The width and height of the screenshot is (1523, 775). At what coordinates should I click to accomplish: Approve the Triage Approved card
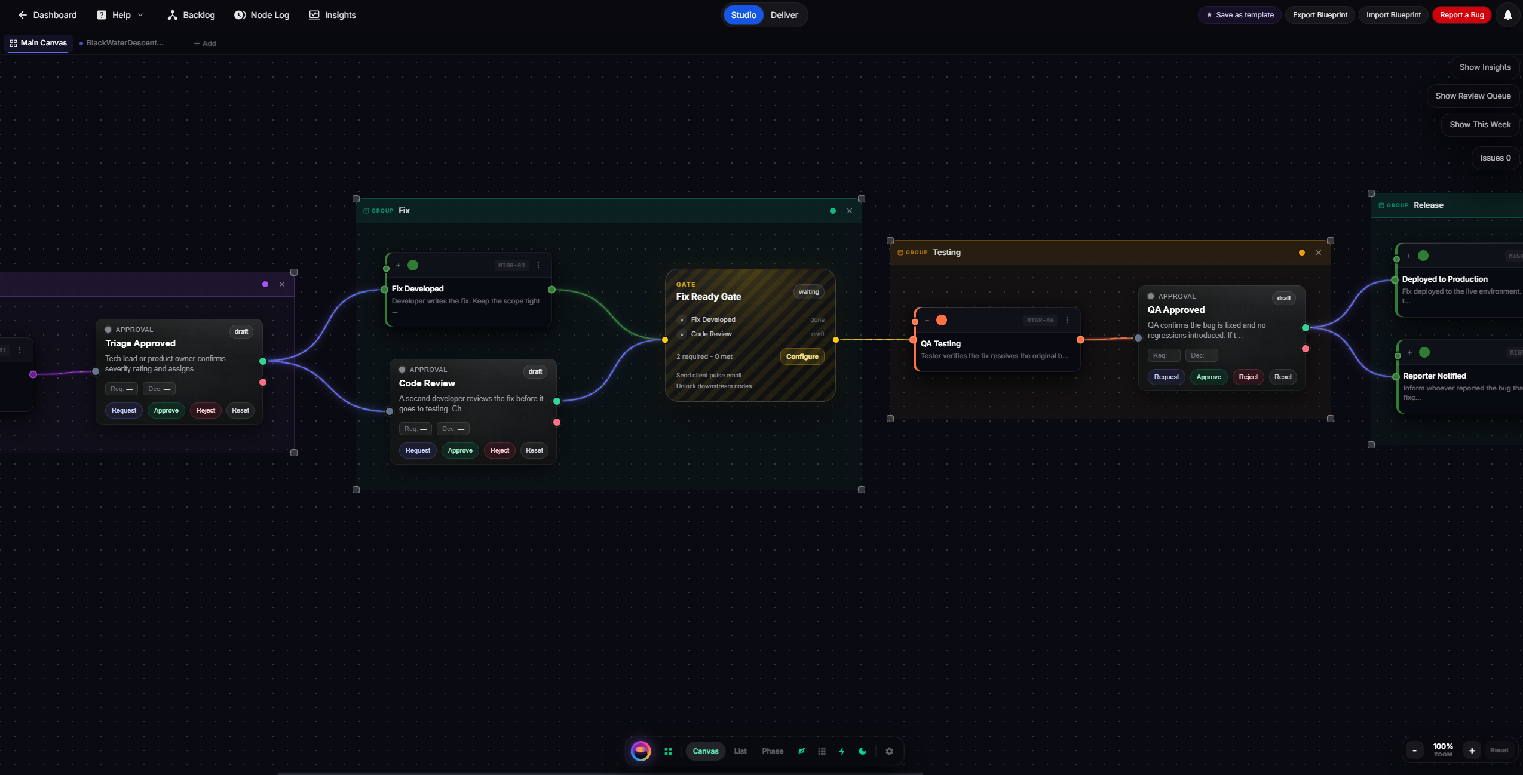pyautogui.click(x=166, y=410)
